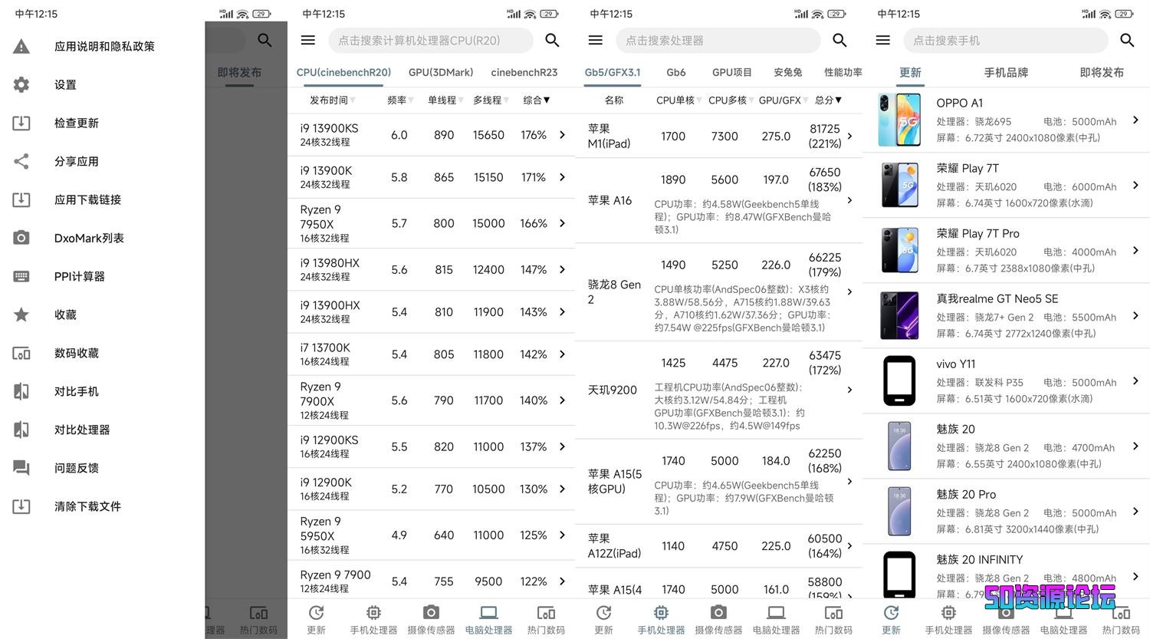This screenshot has width=1150, height=639.
Task: Open OPPO A1 details chevron
Action: tap(1135, 120)
